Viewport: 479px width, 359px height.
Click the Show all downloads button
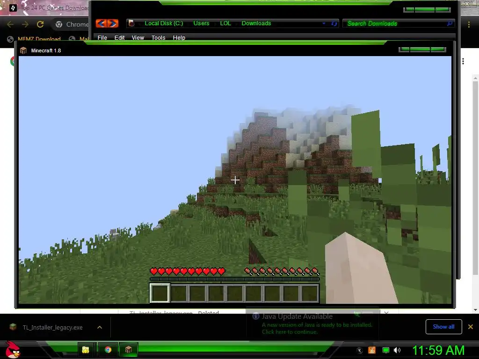point(443,327)
